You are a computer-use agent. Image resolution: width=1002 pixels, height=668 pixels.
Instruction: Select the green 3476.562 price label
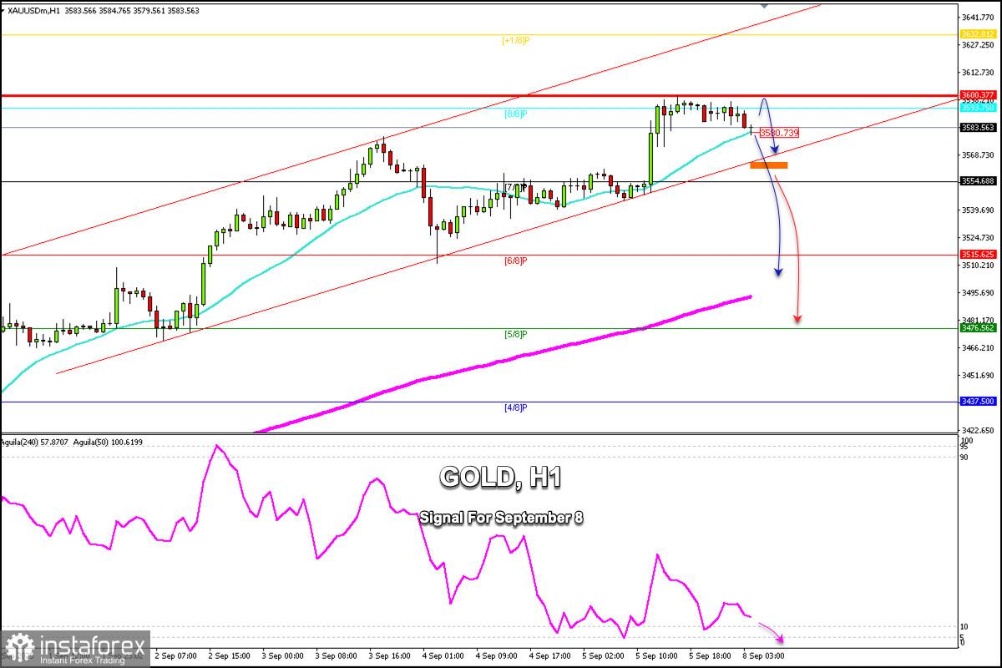point(978,328)
